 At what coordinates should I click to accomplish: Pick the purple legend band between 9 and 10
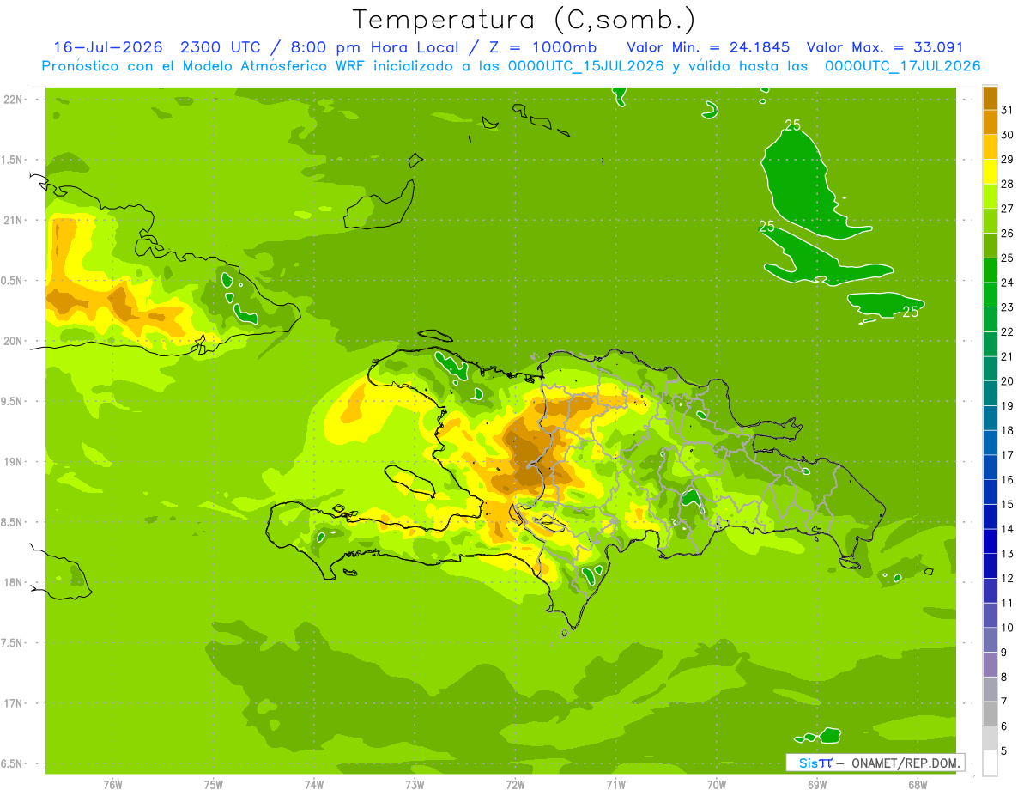(x=990, y=640)
